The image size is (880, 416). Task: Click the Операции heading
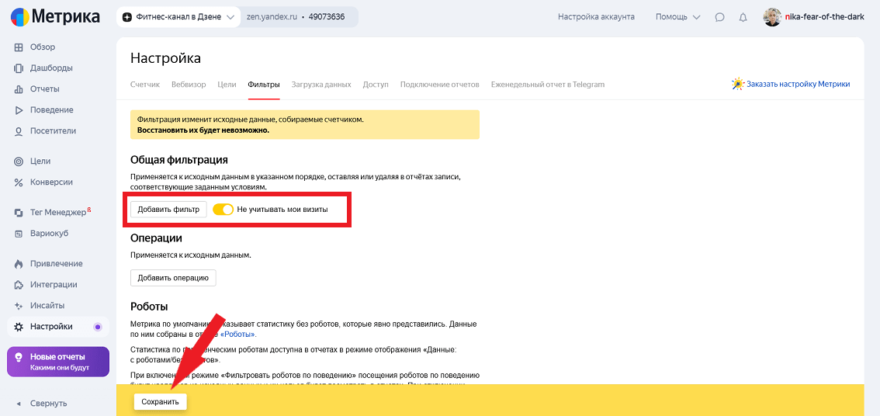156,238
